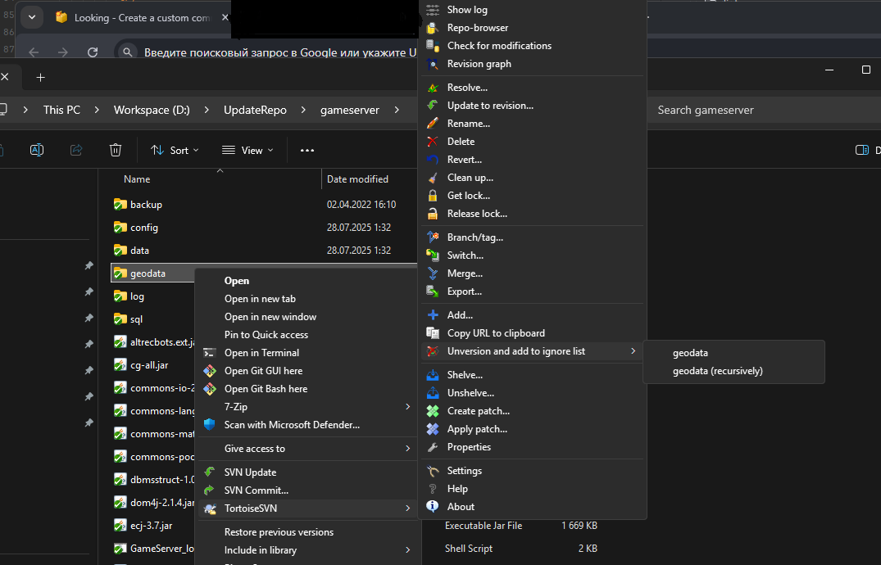The height and width of the screenshot is (565, 881).
Task: Open Revision graph icon
Action: pos(433,64)
